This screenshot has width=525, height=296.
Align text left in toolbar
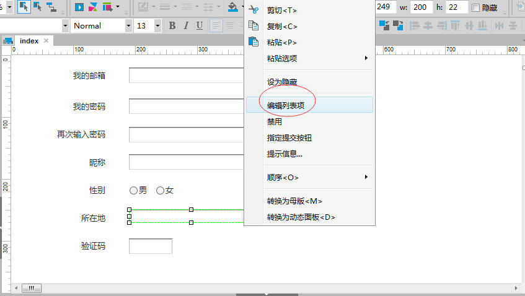point(216,25)
